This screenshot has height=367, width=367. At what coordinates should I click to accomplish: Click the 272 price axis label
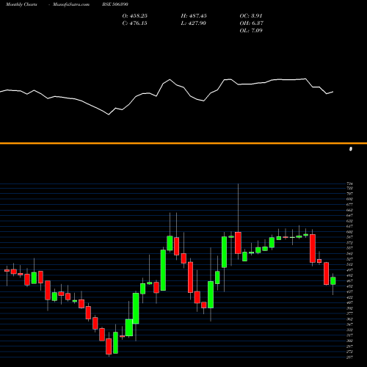(x=349, y=352)
